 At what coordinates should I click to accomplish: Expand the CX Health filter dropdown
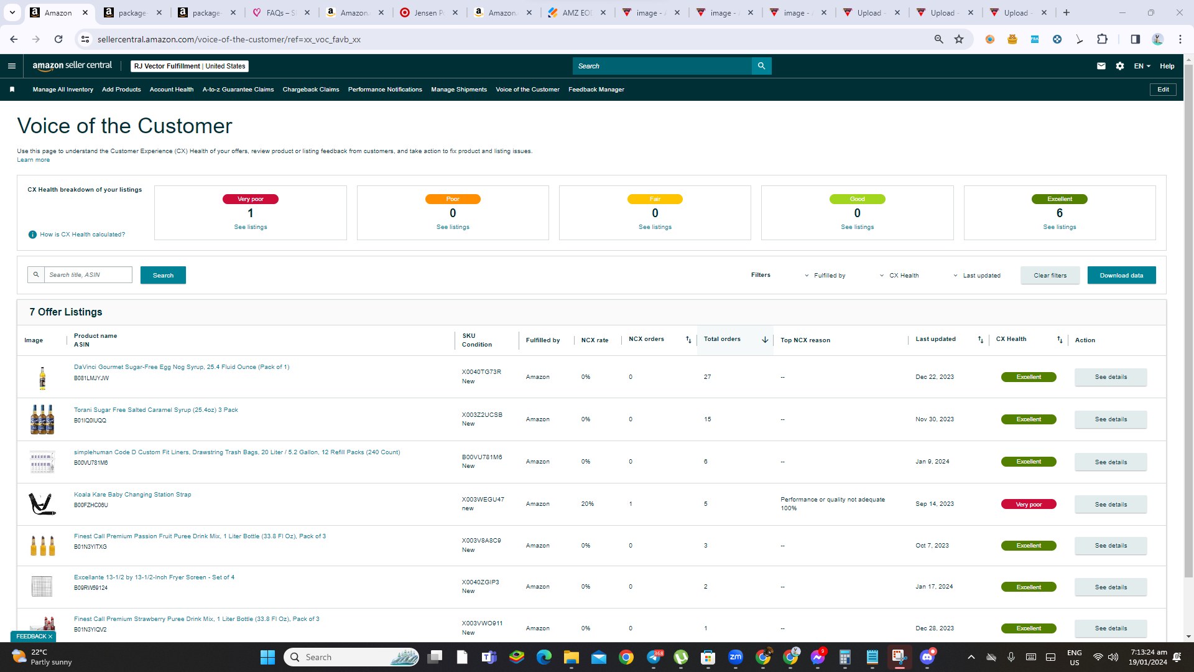coord(899,276)
